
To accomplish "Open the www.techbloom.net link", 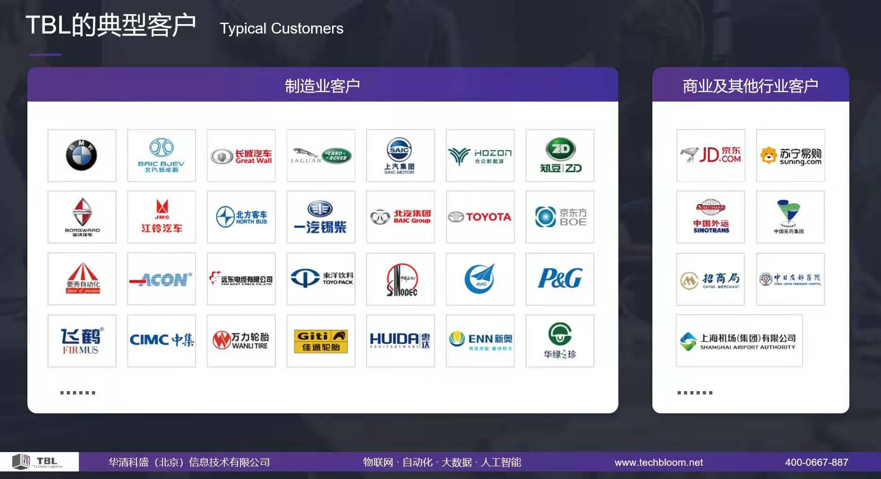I will pos(659,462).
